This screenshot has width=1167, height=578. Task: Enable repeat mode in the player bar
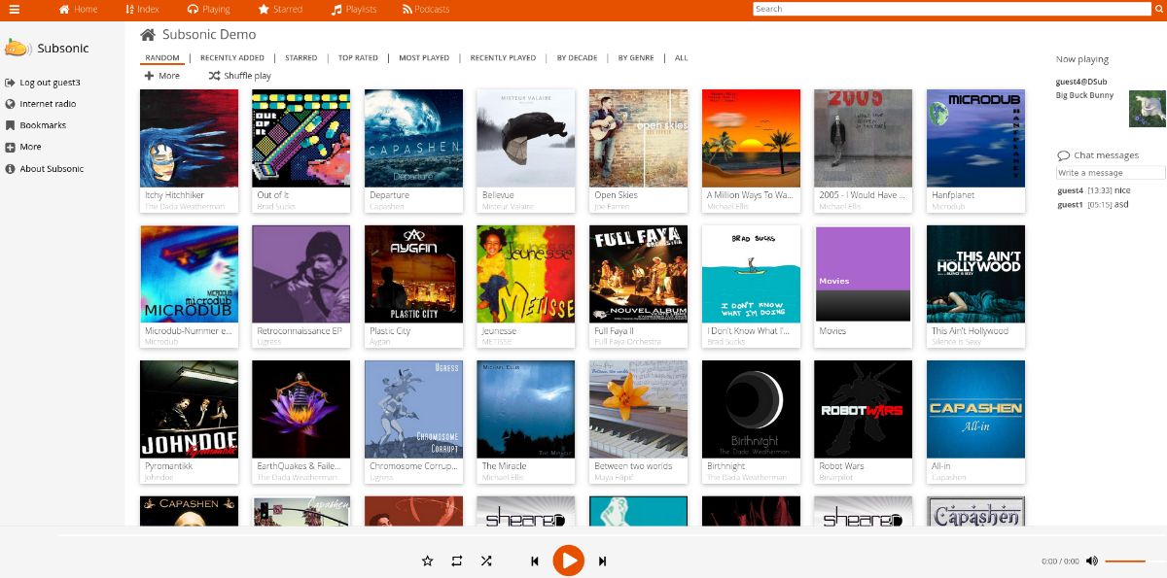click(456, 561)
